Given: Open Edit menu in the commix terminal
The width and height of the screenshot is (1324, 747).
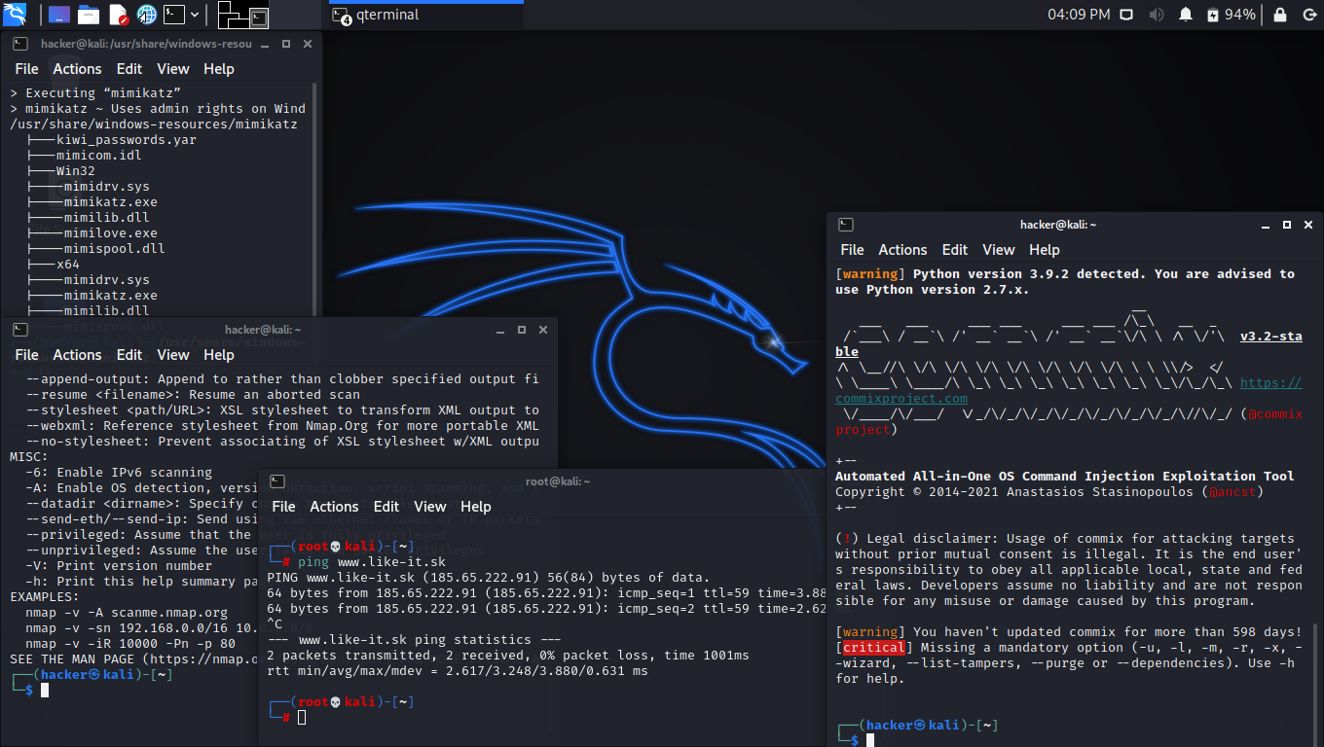Looking at the screenshot, I should click(x=955, y=250).
